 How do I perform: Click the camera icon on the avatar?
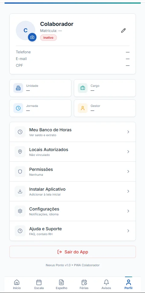coord(32,37)
